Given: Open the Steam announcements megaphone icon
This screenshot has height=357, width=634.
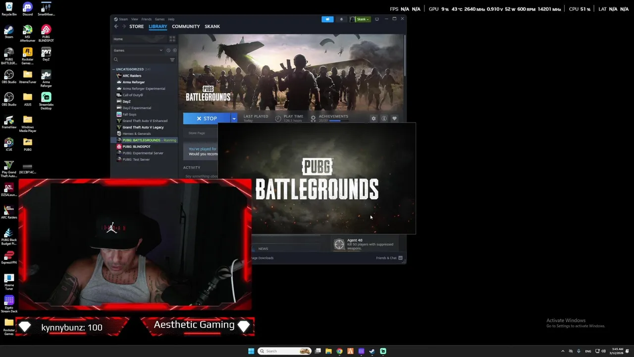Looking at the screenshot, I should (327, 19).
